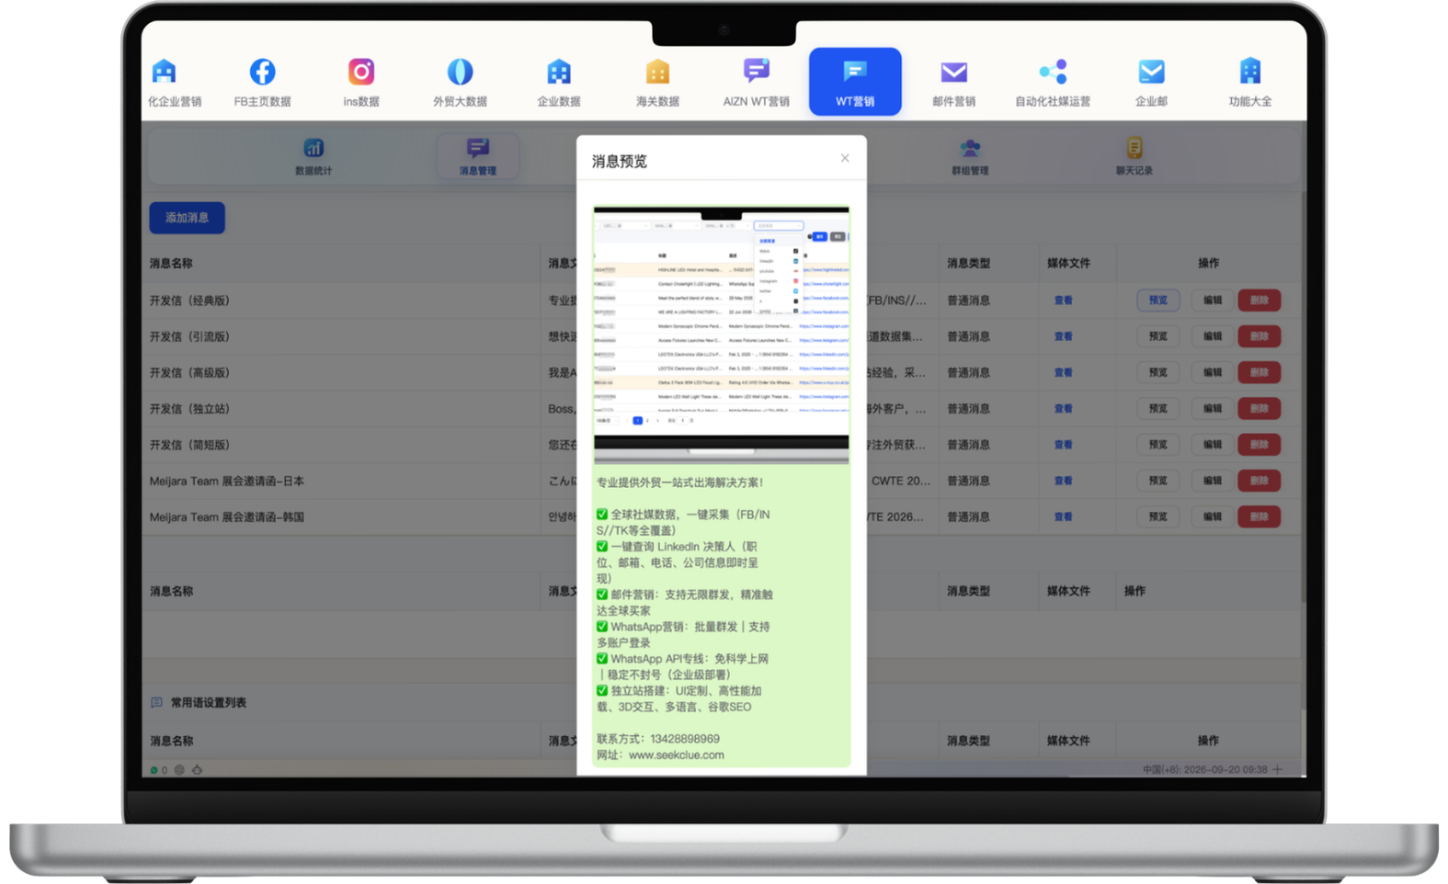1448x884 pixels.
Task: Open the 企业数据 building icon
Action: pyautogui.click(x=558, y=72)
